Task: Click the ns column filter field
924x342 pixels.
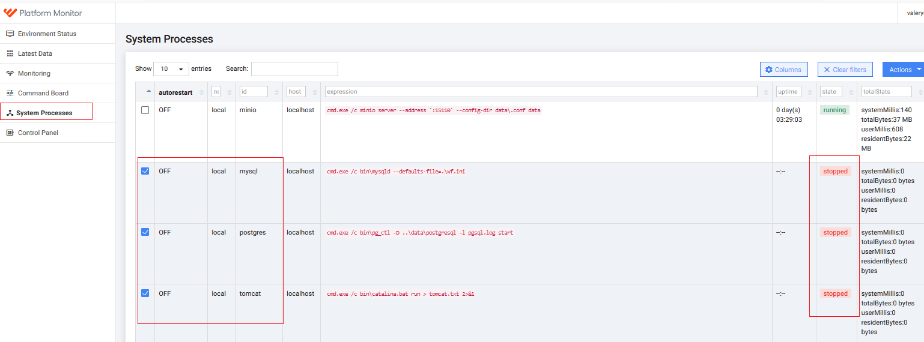Action: pos(216,92)
